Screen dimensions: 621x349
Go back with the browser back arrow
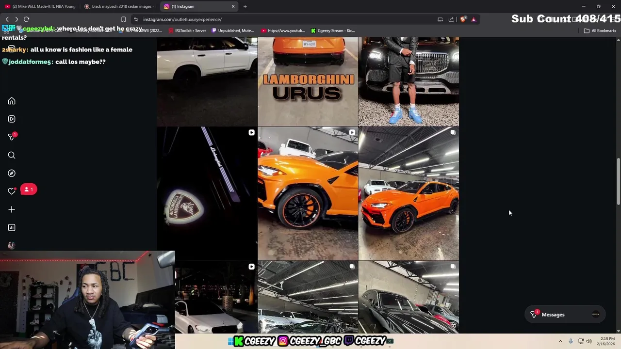(7, 19)
